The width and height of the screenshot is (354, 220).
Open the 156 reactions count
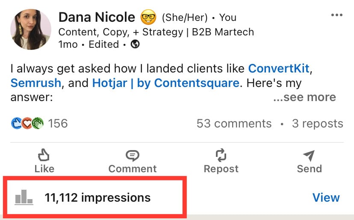coord(58,123)
